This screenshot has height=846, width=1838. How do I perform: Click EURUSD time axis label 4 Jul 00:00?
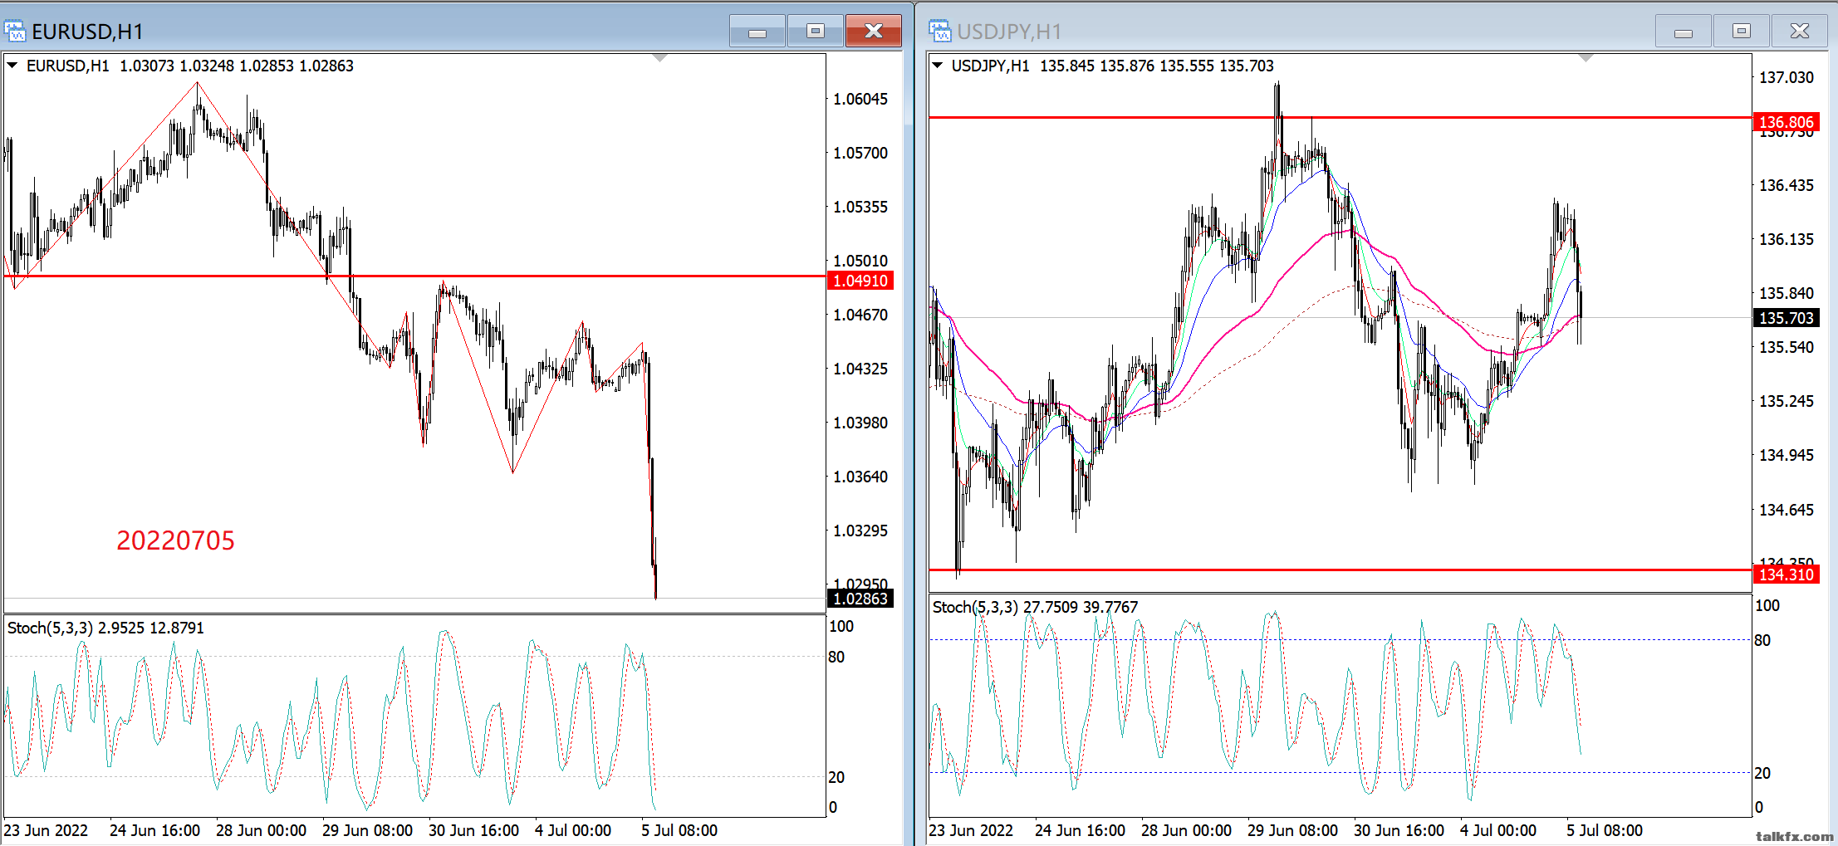[x=573, y=830]
